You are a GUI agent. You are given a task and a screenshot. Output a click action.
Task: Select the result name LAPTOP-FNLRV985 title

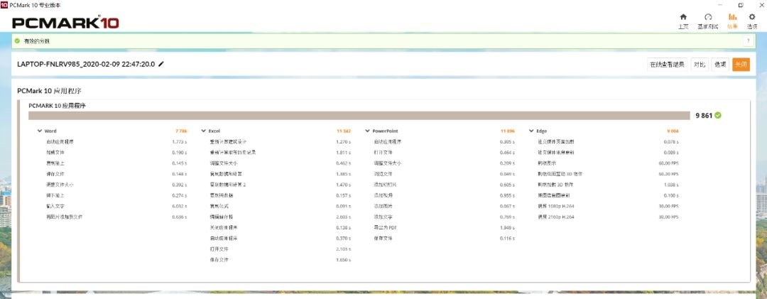(x=86, y=64)
